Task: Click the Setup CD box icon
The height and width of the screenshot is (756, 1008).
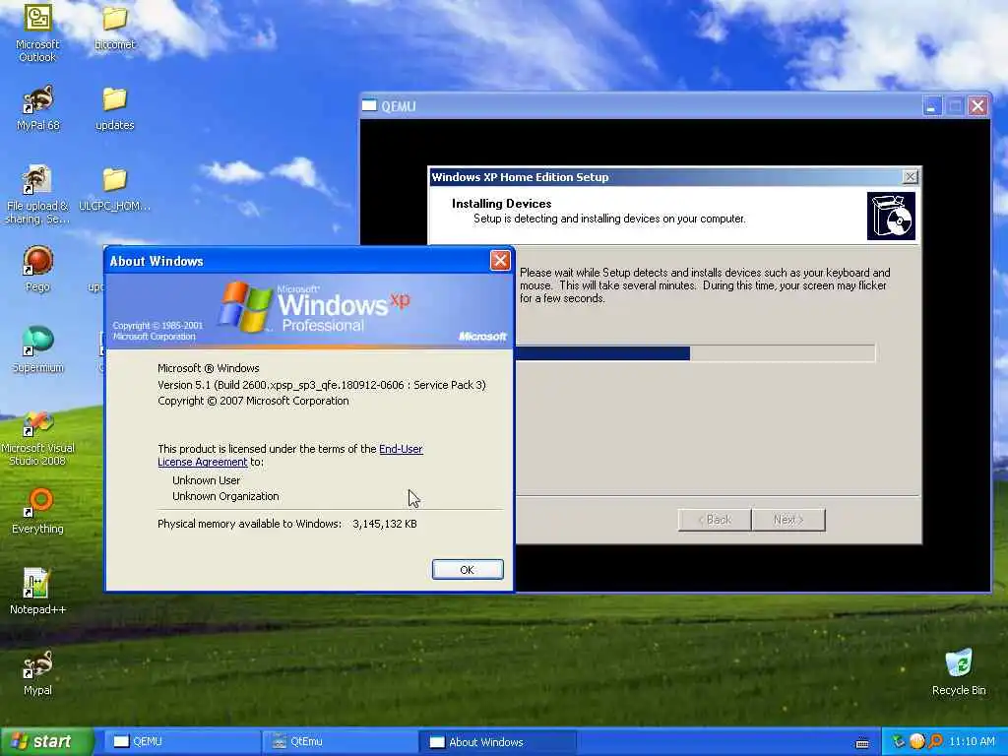Action: click(x=891, y=216)
